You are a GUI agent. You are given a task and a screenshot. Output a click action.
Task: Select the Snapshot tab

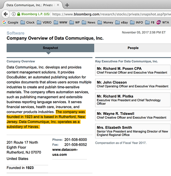tap(50, 48)
